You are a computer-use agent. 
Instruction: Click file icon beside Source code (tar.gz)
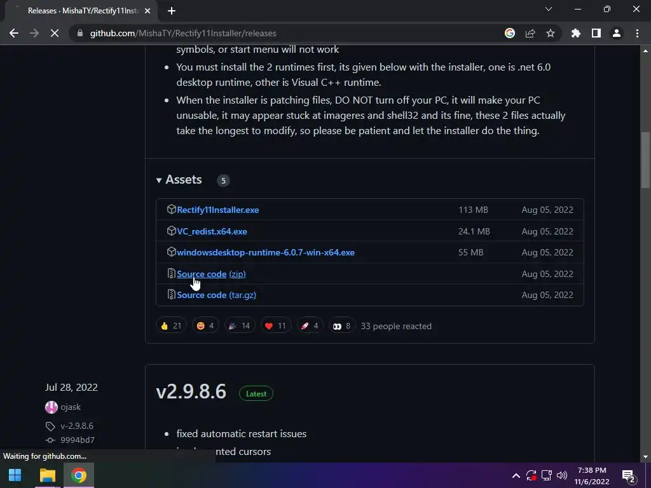pos(171,294)
